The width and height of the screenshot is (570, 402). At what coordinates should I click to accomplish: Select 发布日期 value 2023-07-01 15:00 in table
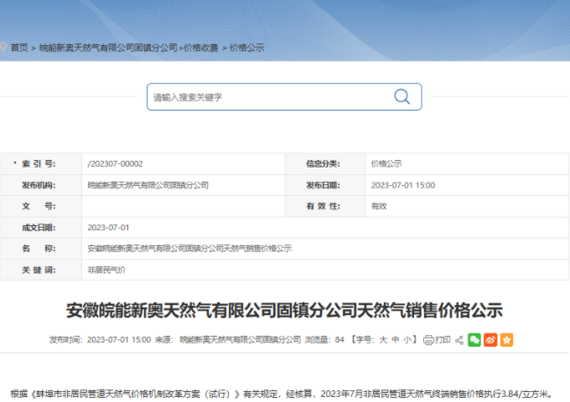point(403,185)
